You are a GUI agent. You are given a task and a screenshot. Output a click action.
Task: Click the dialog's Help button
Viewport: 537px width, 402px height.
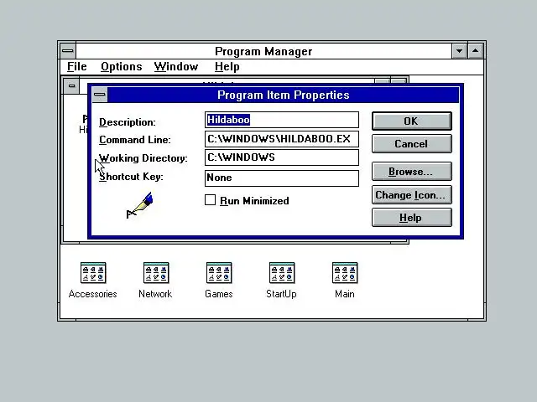click(412, 218)
